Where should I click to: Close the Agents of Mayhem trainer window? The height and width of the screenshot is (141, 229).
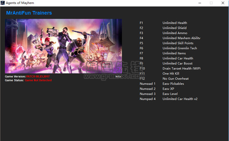point(223,3)
